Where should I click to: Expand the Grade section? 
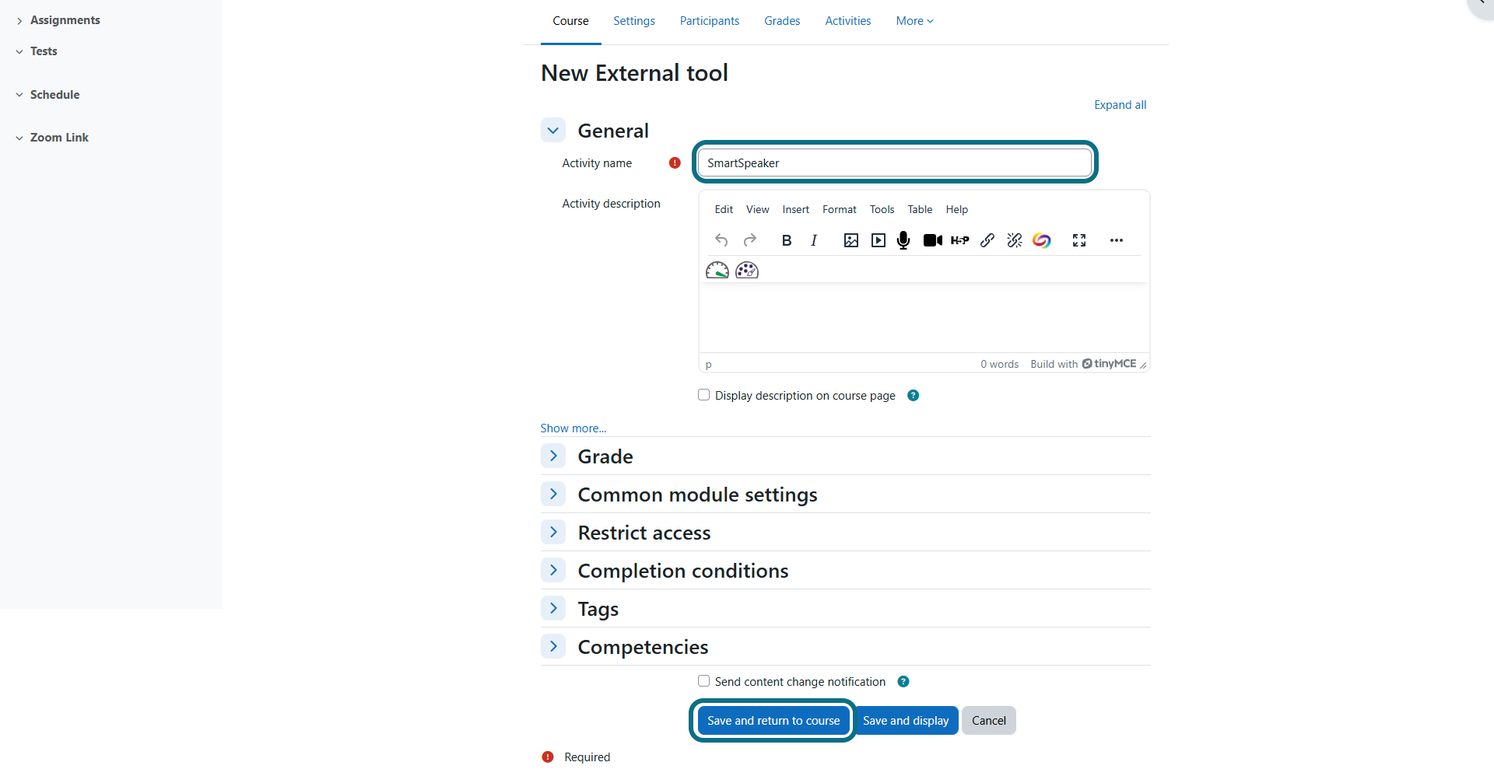[x=553, y=456]
